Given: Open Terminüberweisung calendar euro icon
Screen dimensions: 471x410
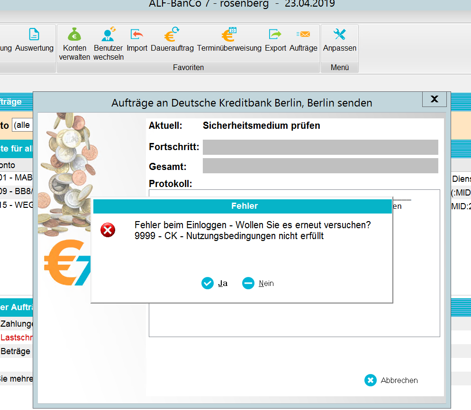Looking at the screenshot, I should (229, 34).
